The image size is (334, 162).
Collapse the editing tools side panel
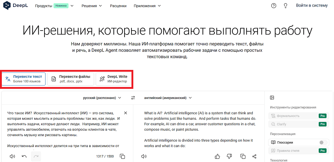pyautogui.click(x=272, y=98)
